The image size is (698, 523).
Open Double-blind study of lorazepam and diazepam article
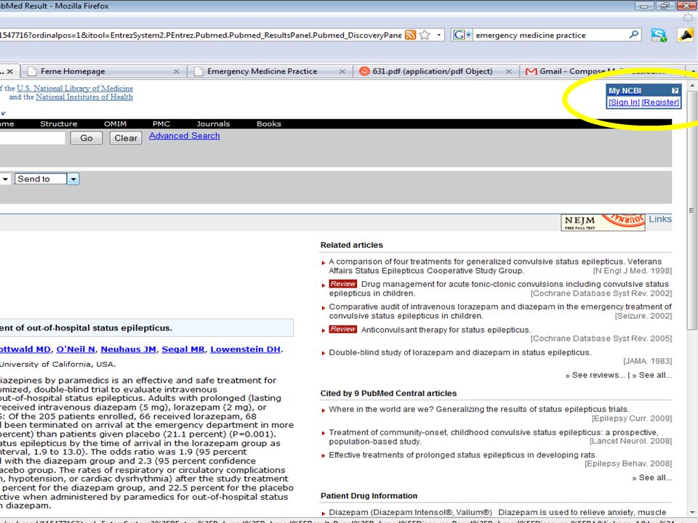[460, 353]
